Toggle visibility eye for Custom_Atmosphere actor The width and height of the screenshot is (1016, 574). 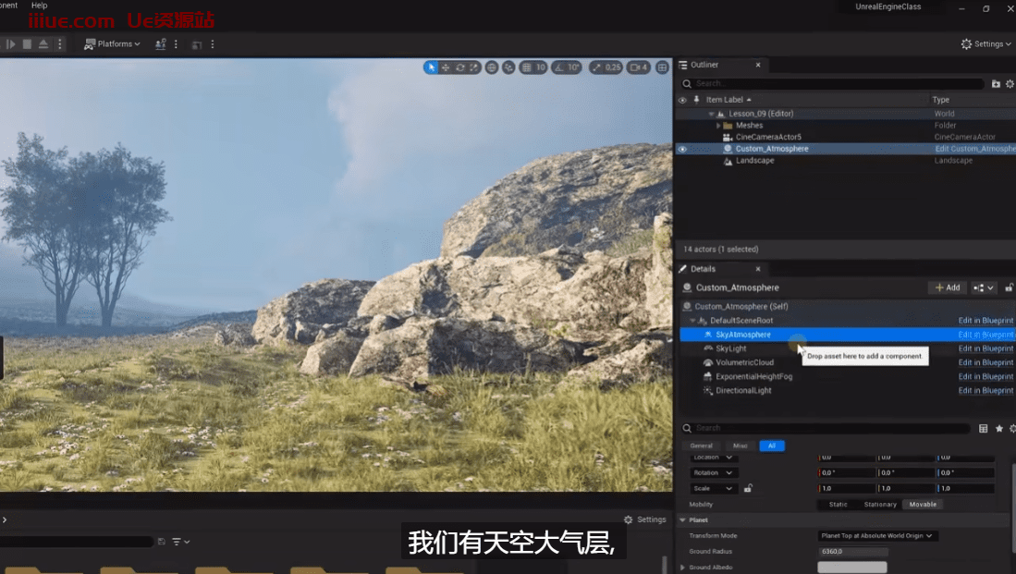[x=682, y=149]
